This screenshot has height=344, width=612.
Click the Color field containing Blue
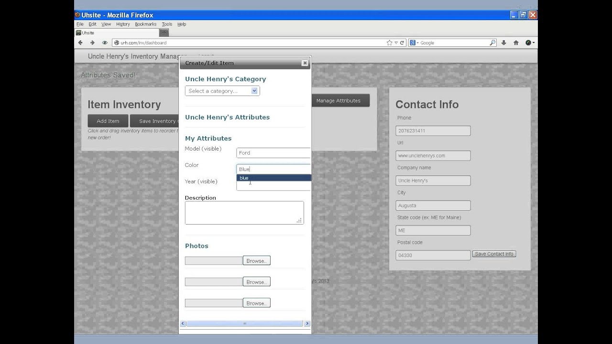point(273,169)
